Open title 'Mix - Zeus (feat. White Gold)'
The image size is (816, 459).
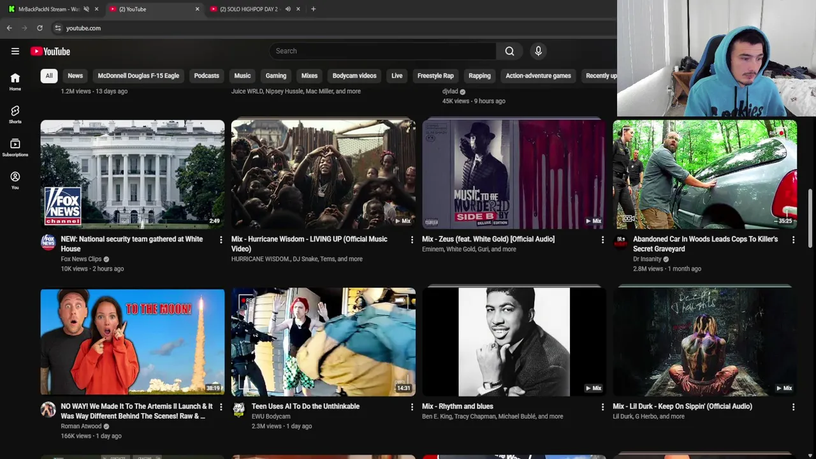[x=488, y=239]
